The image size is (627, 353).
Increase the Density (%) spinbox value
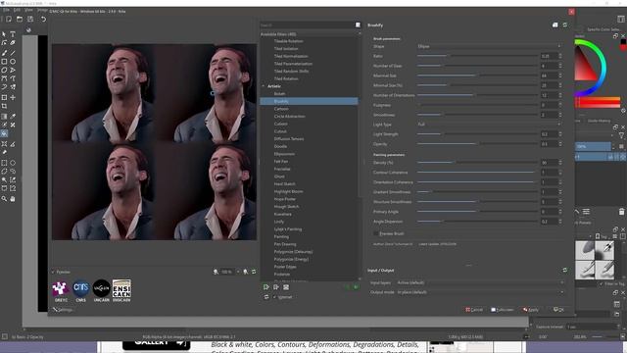point(560,161)
